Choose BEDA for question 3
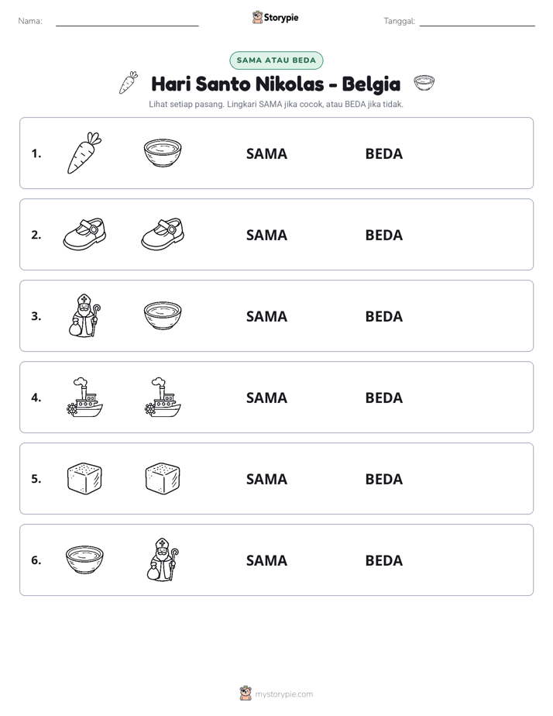 pos(383,316)
